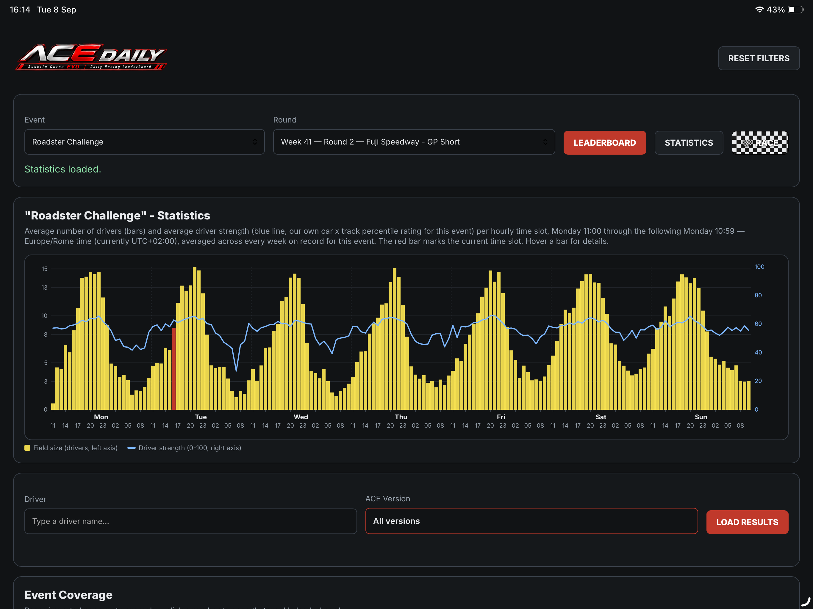The width and height of the screenshot is (813, 609).
Task: Click the Wi-Fi status icon
Action: click(x=759, y=10)
